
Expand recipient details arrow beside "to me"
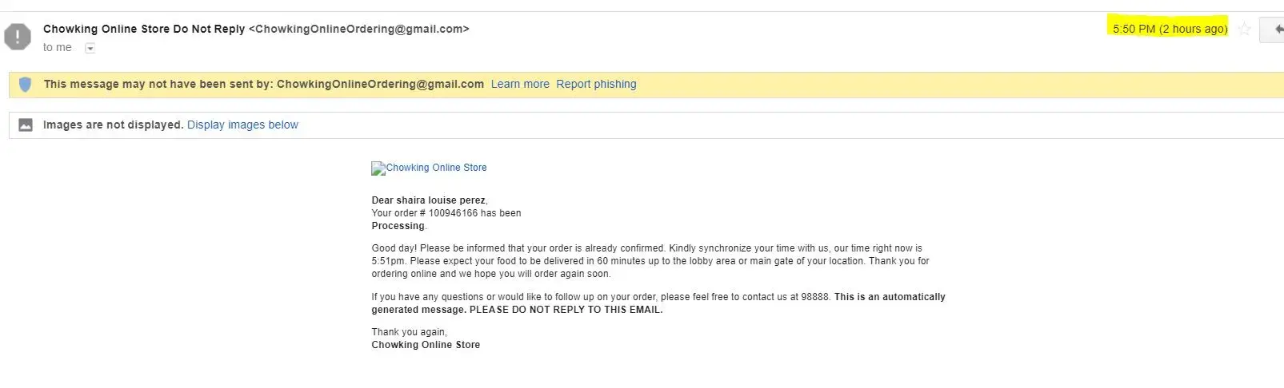(x=90, y=49)
